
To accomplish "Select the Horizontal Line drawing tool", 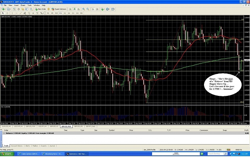I will [16, 13].
